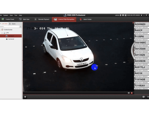149x114 pixels.
Task: Click the admin user label
Action: [117, 15]
